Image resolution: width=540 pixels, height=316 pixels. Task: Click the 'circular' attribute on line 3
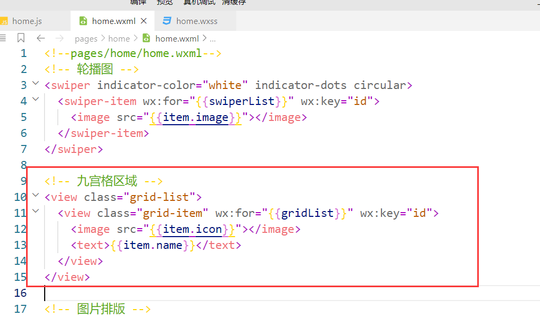380,85
